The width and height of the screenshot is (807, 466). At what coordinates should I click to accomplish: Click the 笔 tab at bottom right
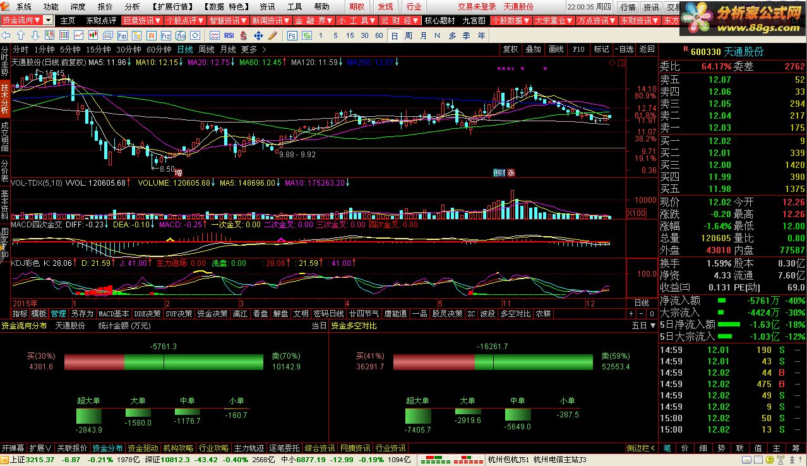pyautogui.click(x=667, y=448)
